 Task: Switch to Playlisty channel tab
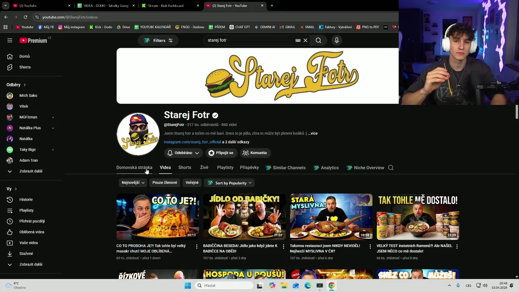[225, 167]
